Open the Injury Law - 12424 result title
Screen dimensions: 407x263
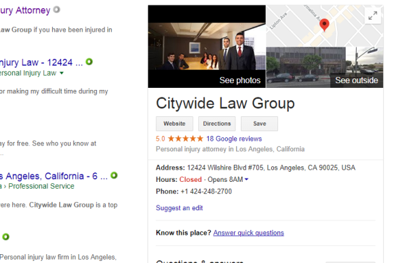click(x=41, y=63)
